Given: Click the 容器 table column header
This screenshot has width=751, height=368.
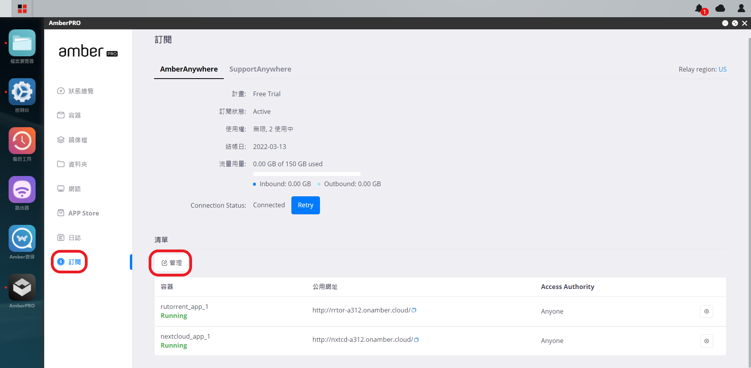Looking at the screenshot, I should coord(167,287).
